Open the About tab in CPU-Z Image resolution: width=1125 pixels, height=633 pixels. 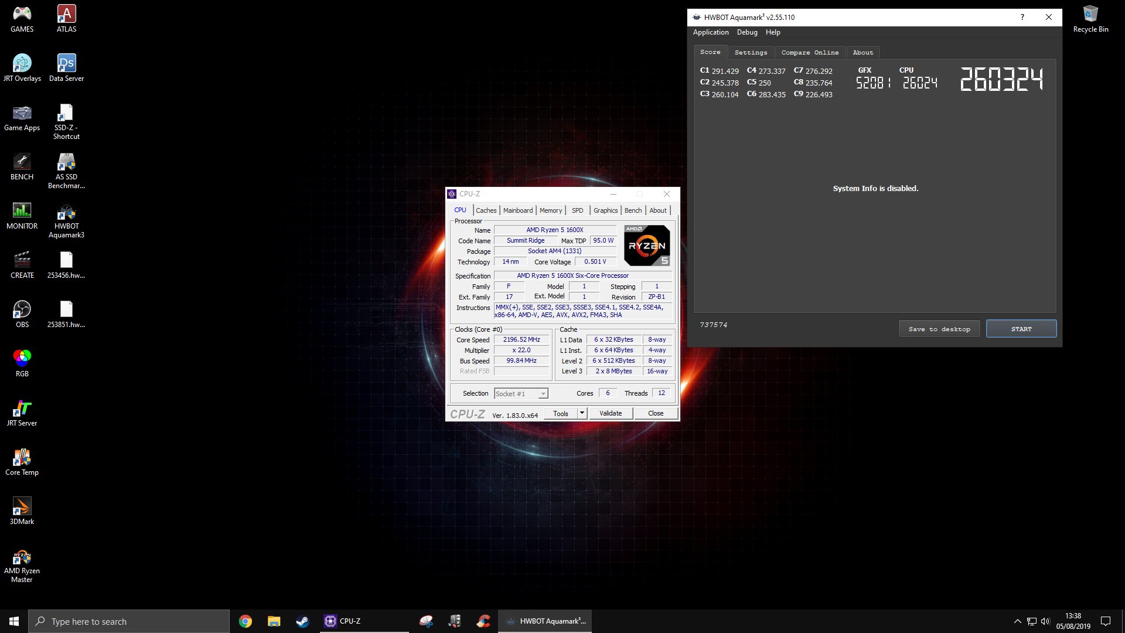point(658,210)
